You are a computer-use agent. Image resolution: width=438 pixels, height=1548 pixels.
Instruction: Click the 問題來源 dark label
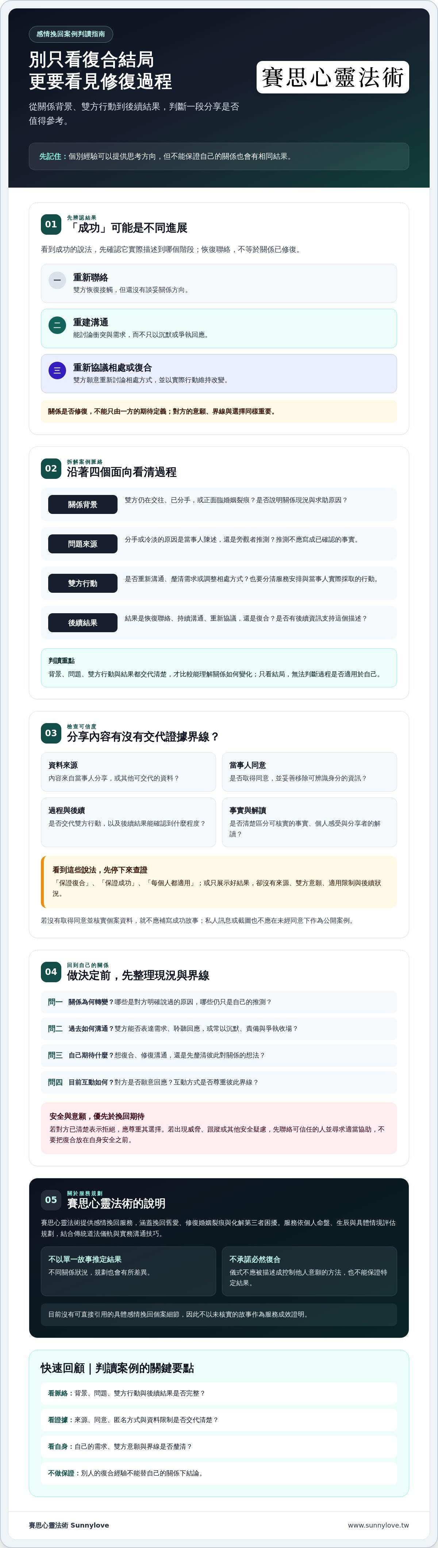coord(83,544)
